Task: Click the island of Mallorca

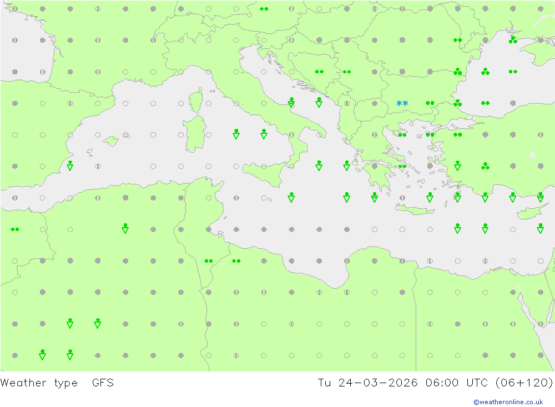Action: (x=111, y=140)
